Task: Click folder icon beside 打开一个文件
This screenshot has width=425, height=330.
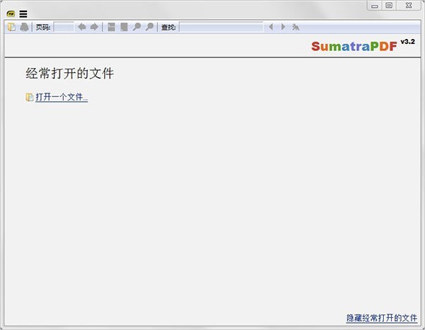Action: click(x=29, y=97)
